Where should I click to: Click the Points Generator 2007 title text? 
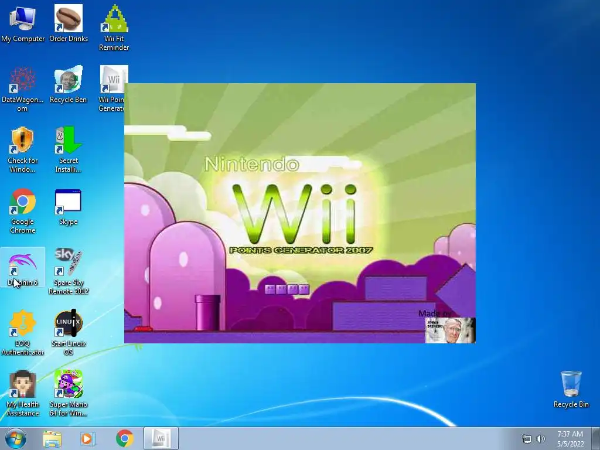coord(301,250)
